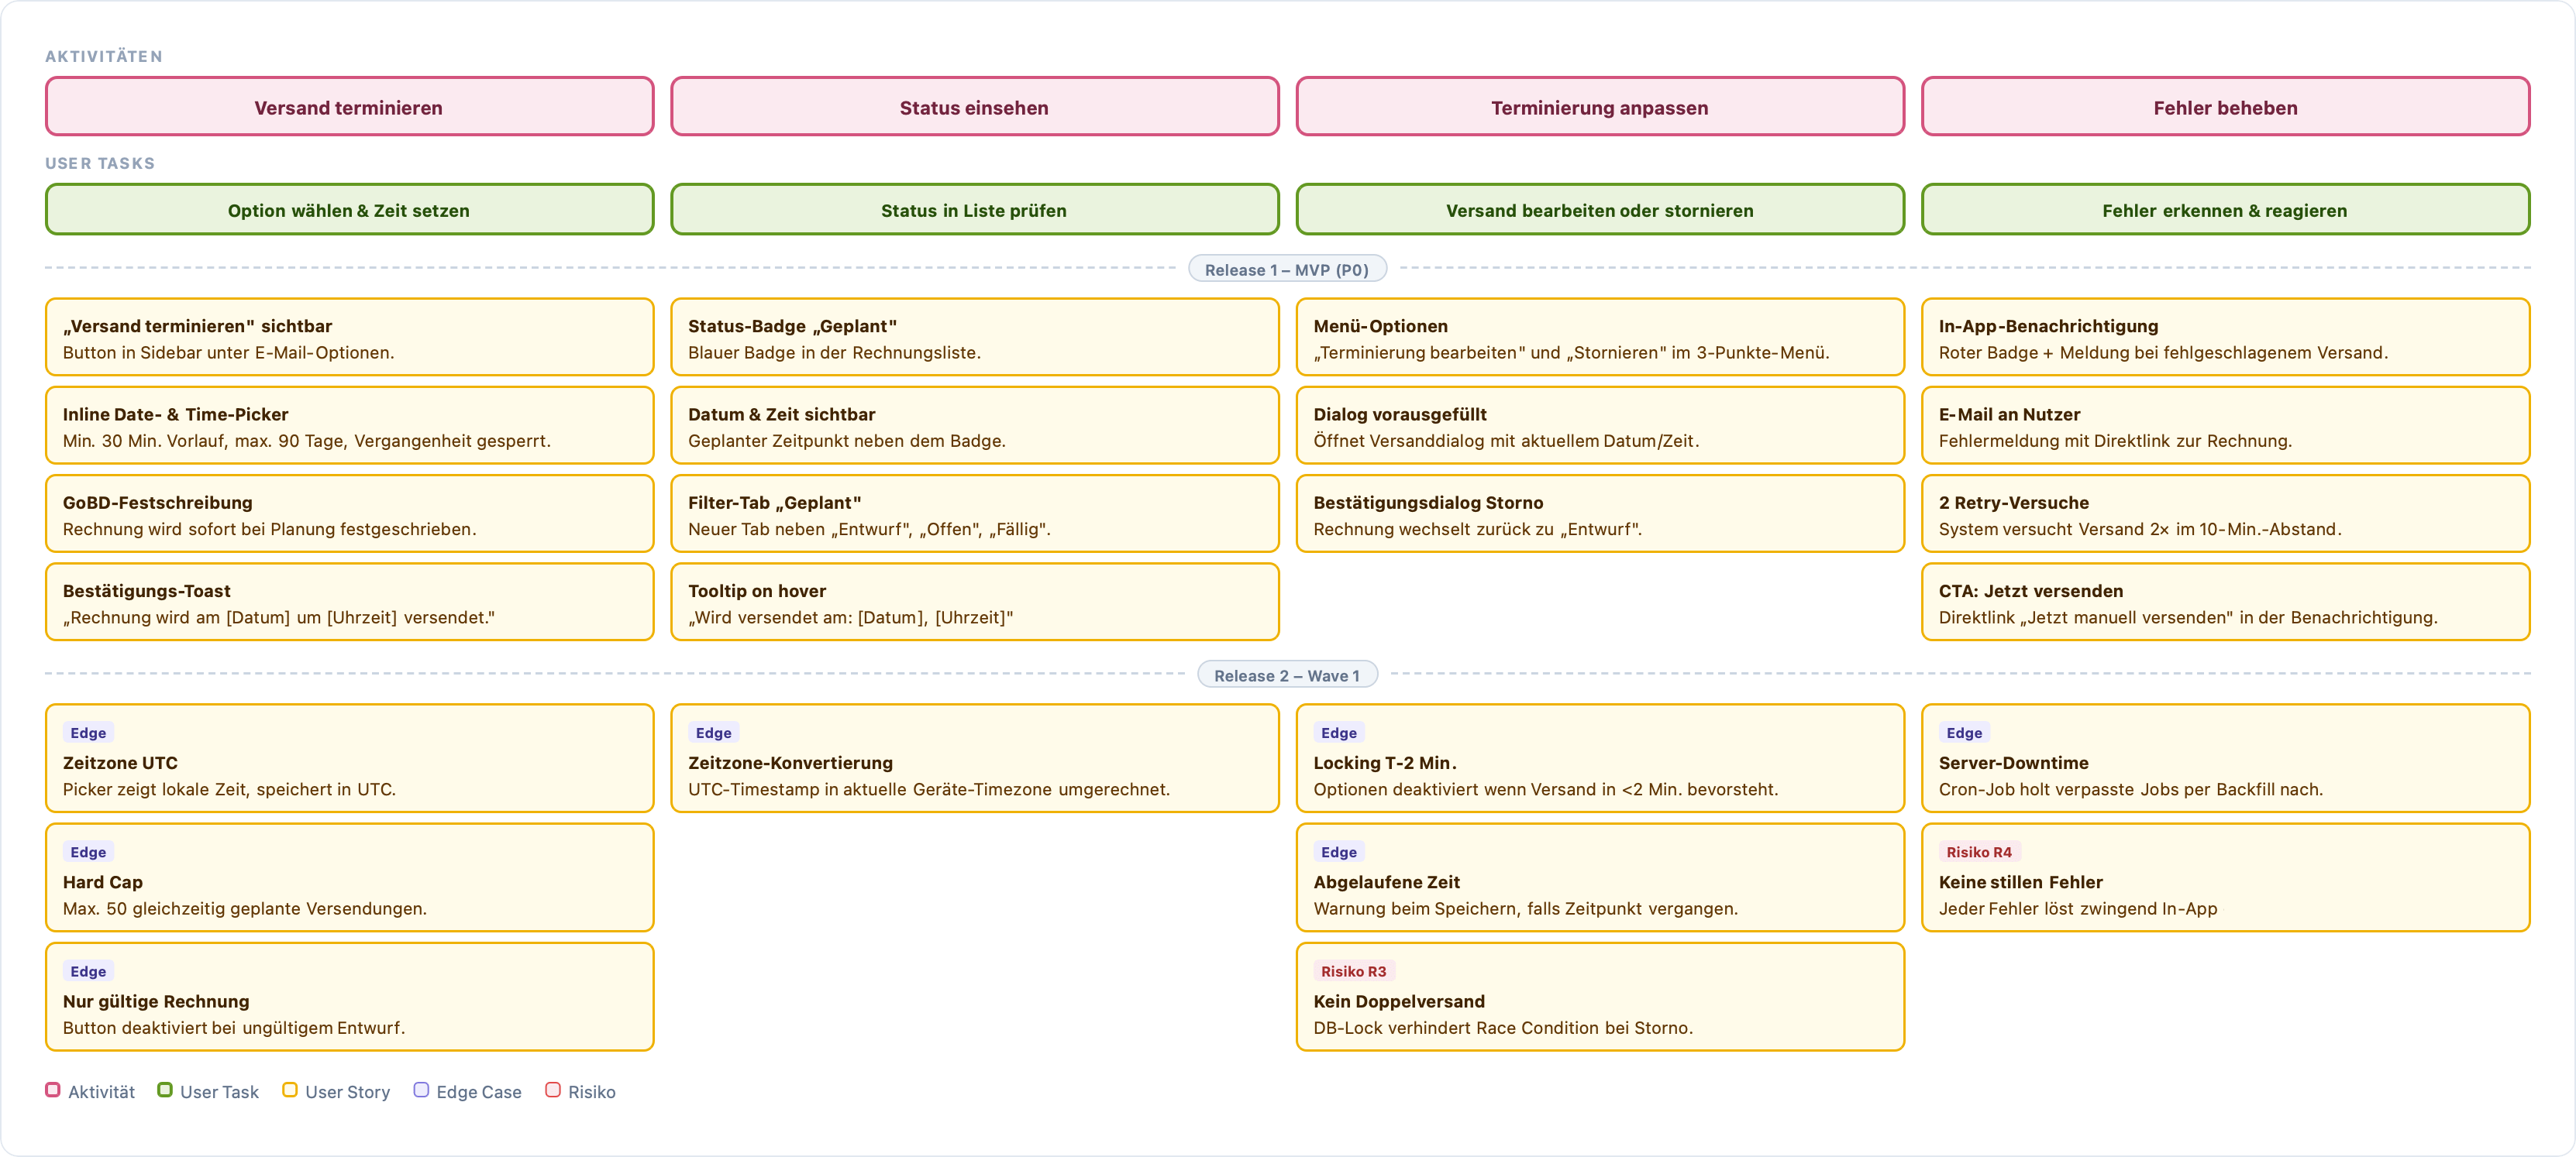Select the Tooltip on hover story card
2576x1157 pixels.
974,603
